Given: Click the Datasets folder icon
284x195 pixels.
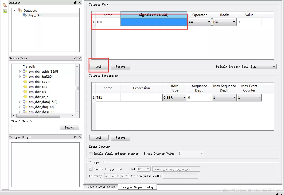Looking at the screenshot, I should pos(20,10).
